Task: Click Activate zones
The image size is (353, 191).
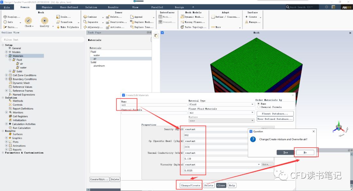Action: tap(115, 27)
